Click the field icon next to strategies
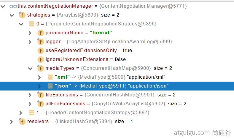Screen dimensions: 234x139 [x=22, y=15]
